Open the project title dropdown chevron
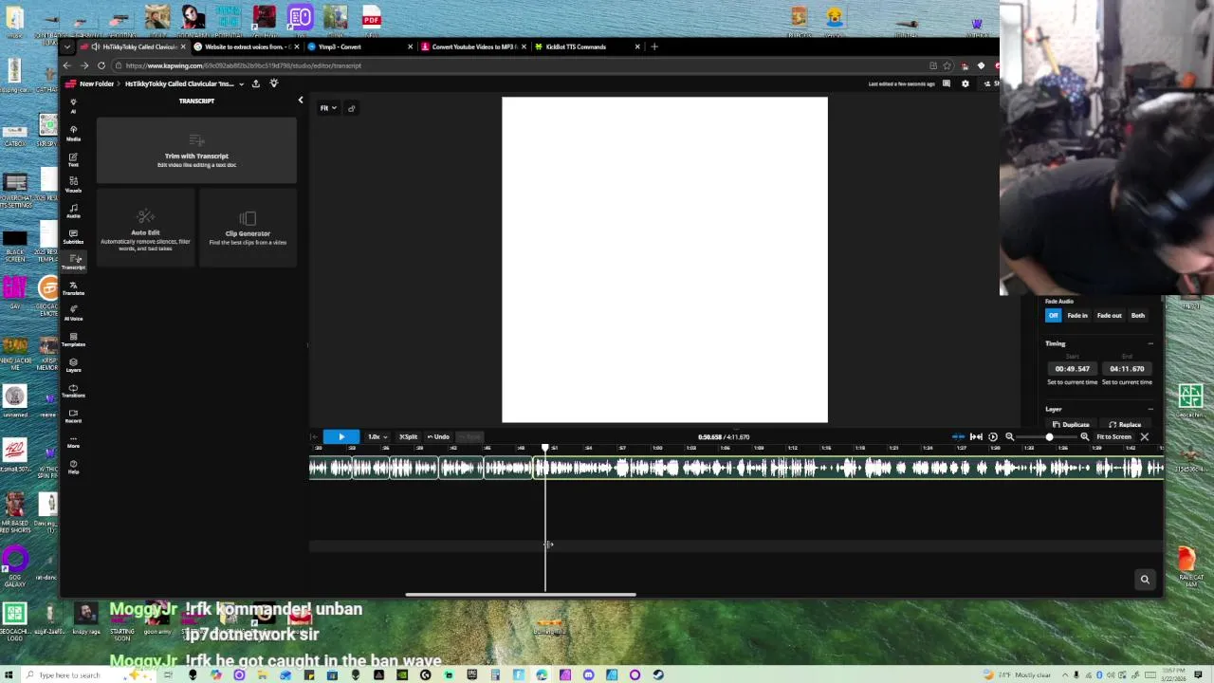1214x683 pixels. pos(241,83)
